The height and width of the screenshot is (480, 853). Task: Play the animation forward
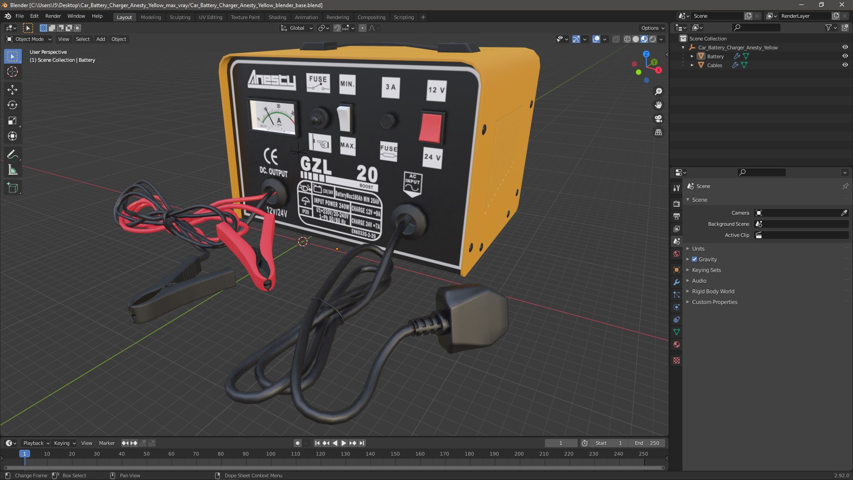(x=343, y=443)
